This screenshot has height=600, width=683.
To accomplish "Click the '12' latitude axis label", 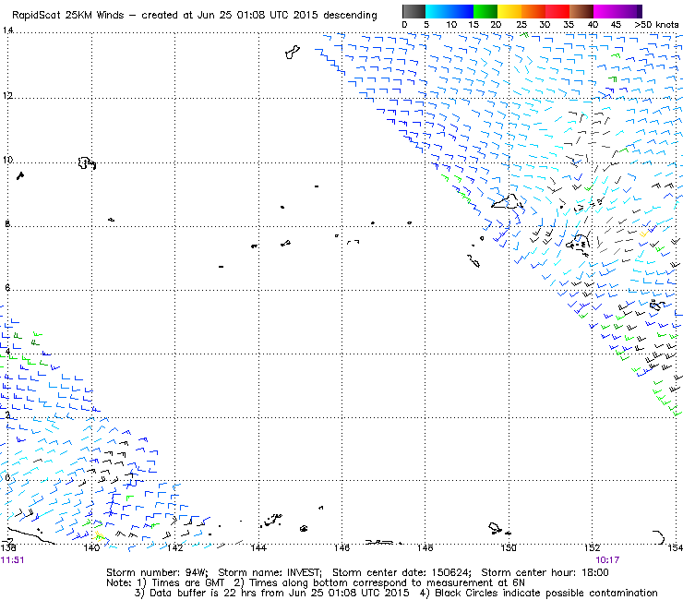I will (x=7, y=95).
